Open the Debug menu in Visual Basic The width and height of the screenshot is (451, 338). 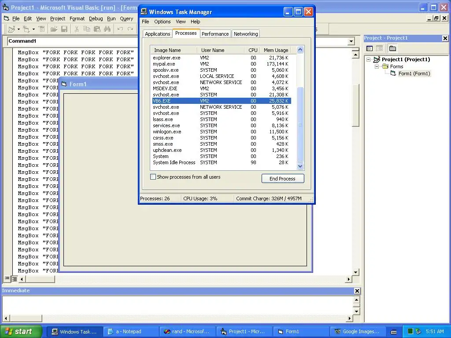[x=96, y=18]
